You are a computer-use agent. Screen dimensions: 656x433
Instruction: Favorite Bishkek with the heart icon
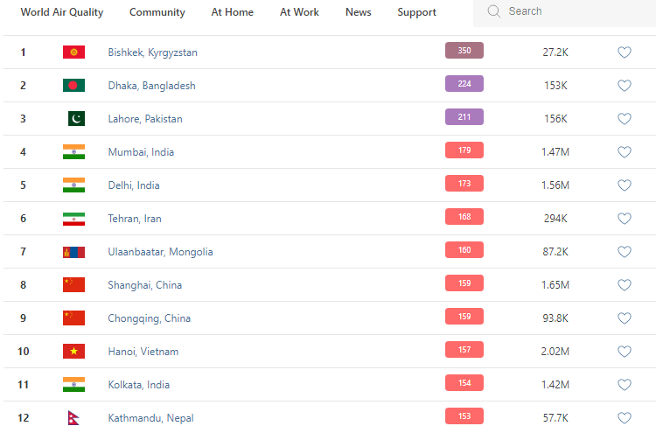click(625, 52)
